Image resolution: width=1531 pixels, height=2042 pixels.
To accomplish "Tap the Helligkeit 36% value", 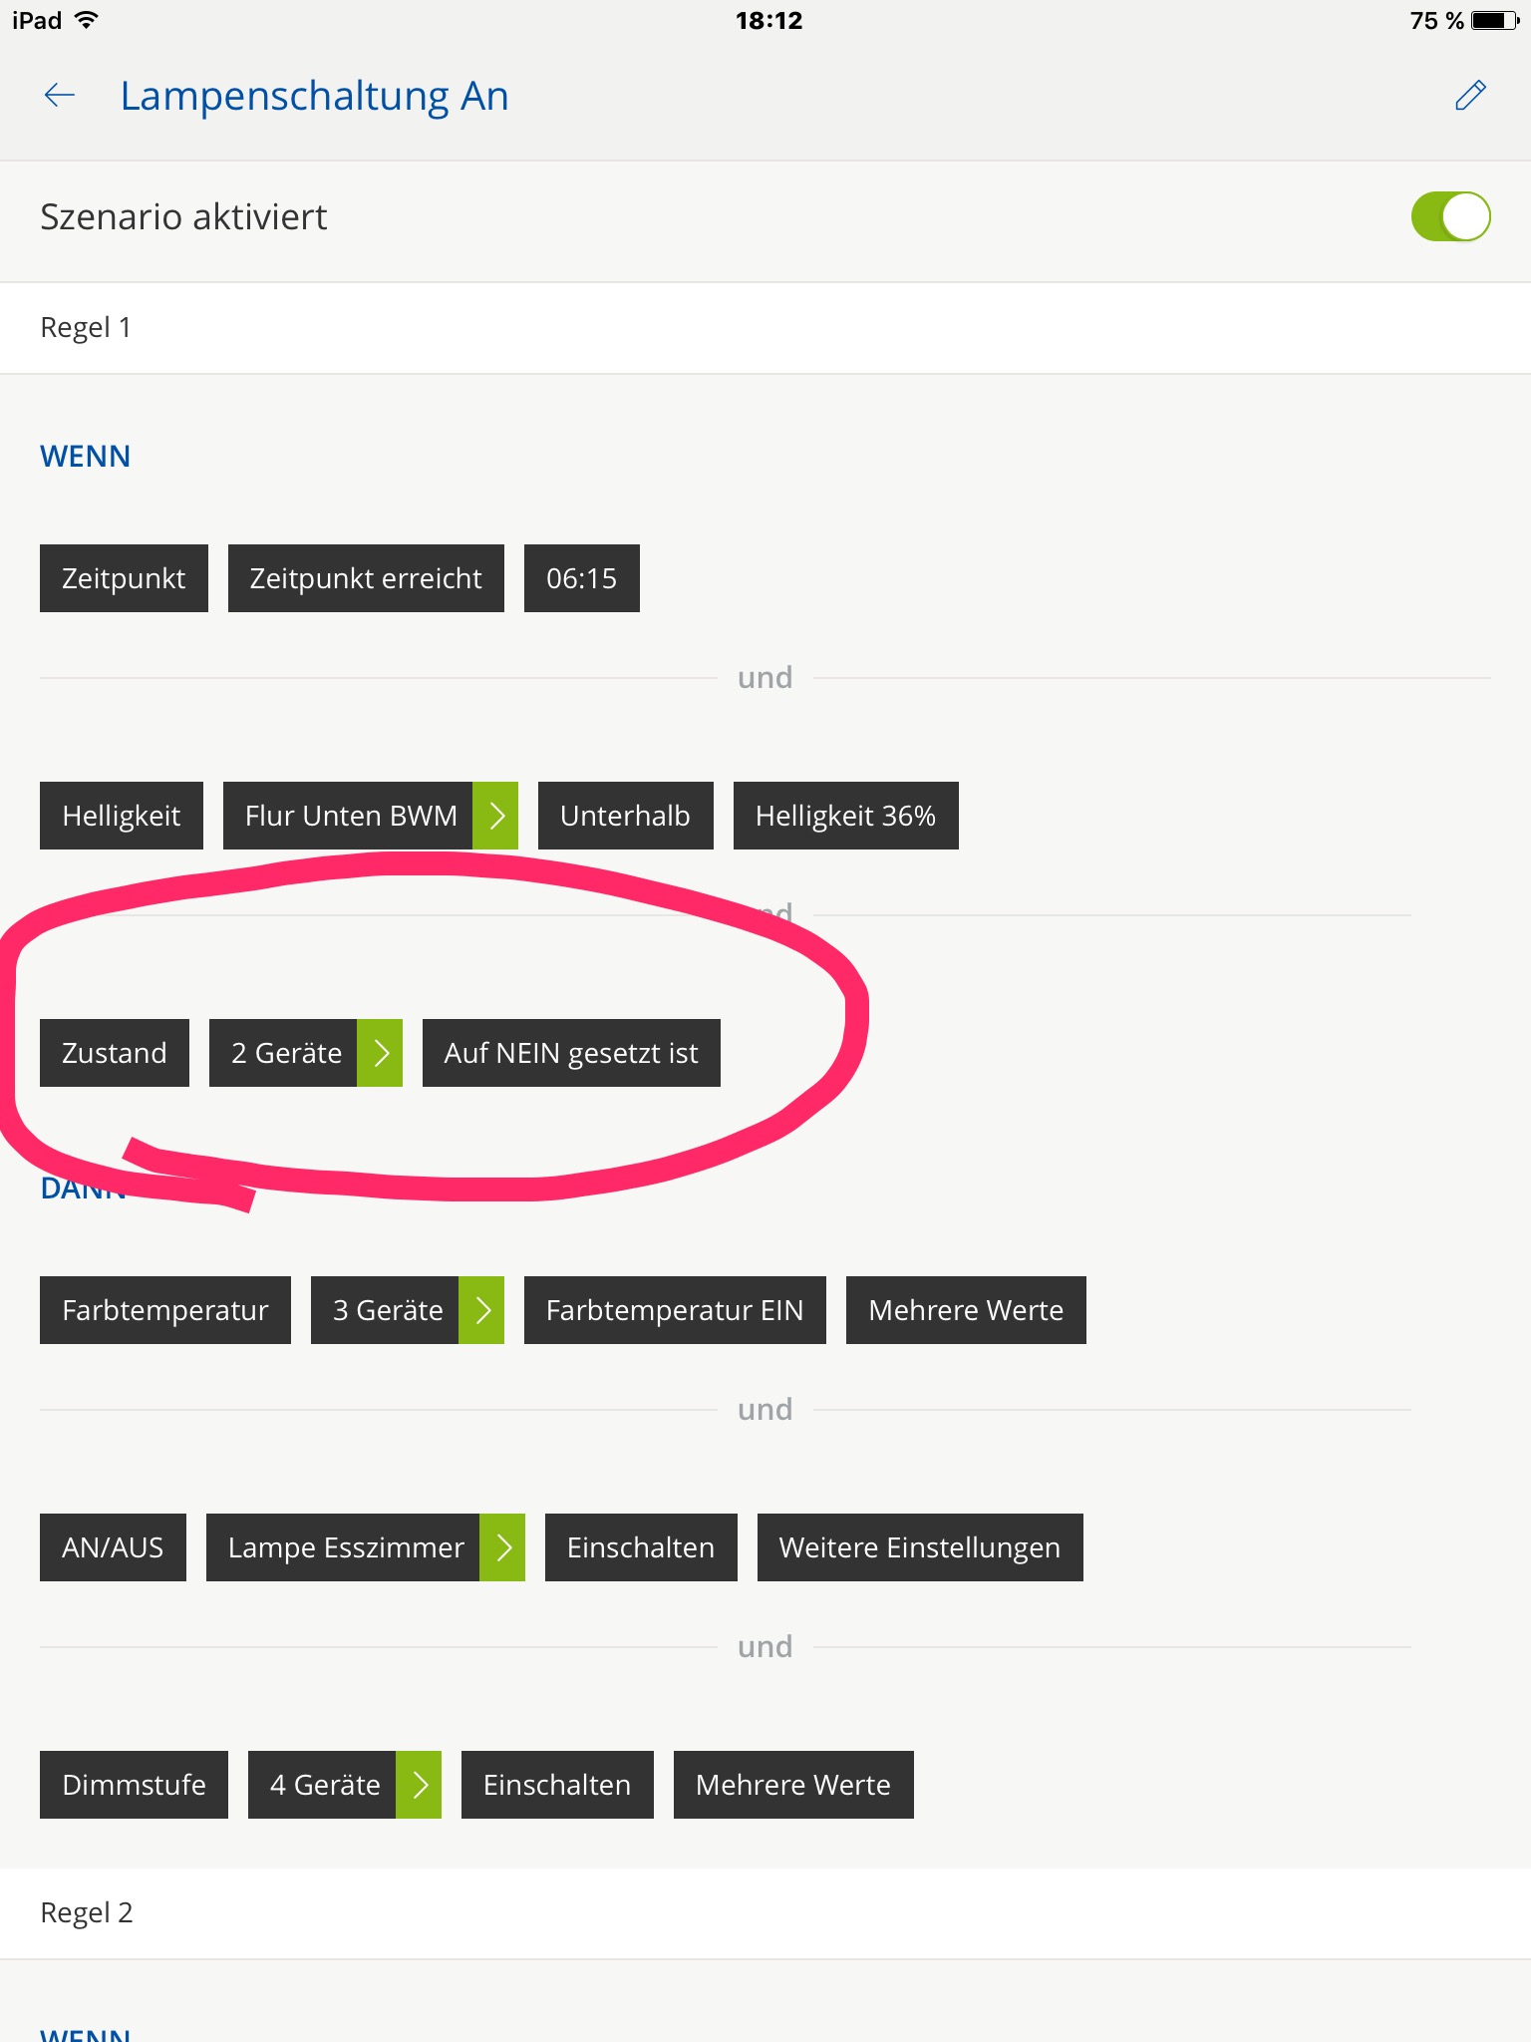I will [x=845, y=816].
